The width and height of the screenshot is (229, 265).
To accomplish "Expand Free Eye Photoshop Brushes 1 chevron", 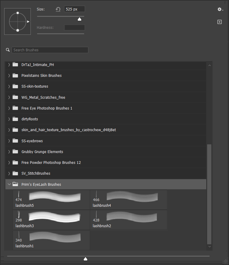I will click(9, 108).
